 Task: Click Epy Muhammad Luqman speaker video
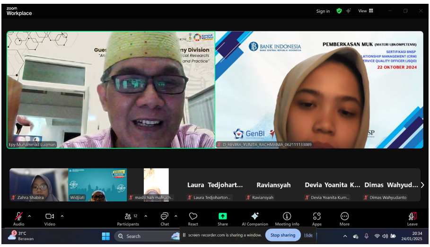click(x=111, y=90)
